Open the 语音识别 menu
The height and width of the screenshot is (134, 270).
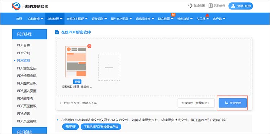99,19
